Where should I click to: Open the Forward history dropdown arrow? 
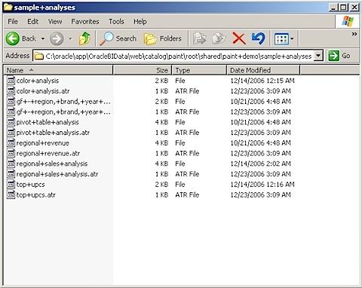(x=70, y=38)
